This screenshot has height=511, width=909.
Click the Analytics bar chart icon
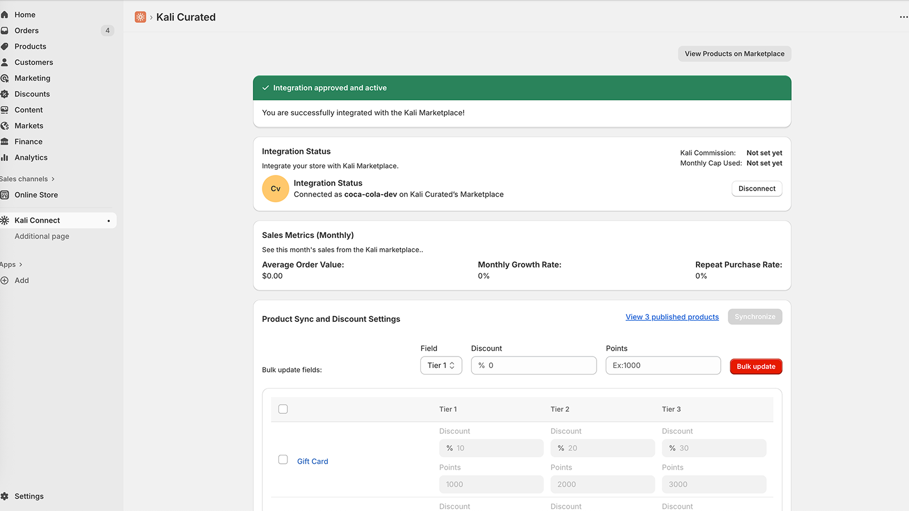5,158
